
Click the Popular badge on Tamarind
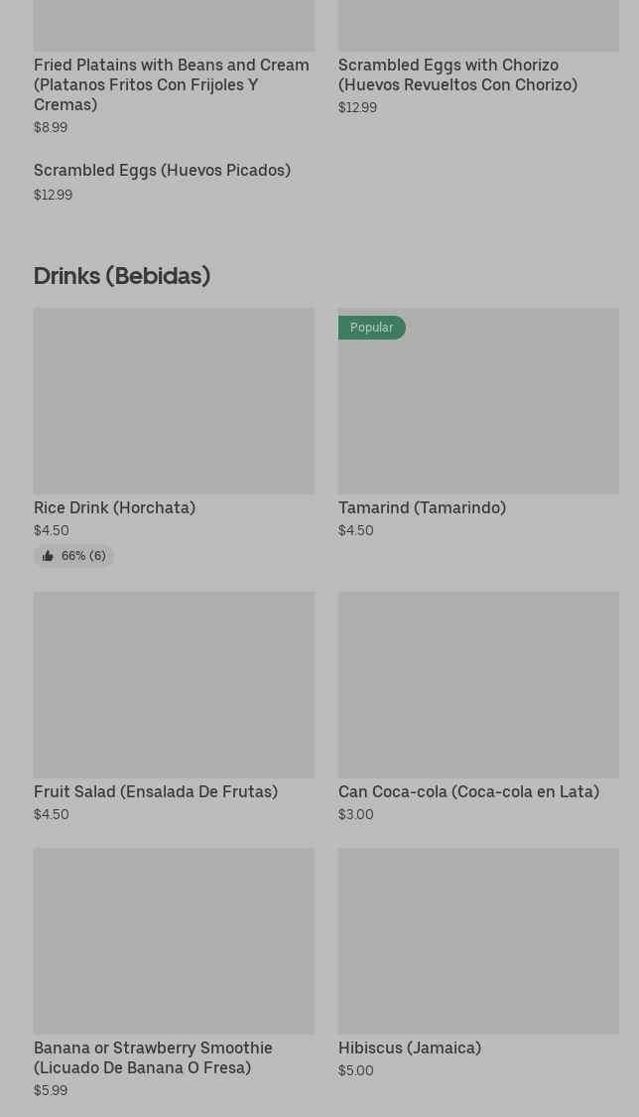[x=371, y=328]
